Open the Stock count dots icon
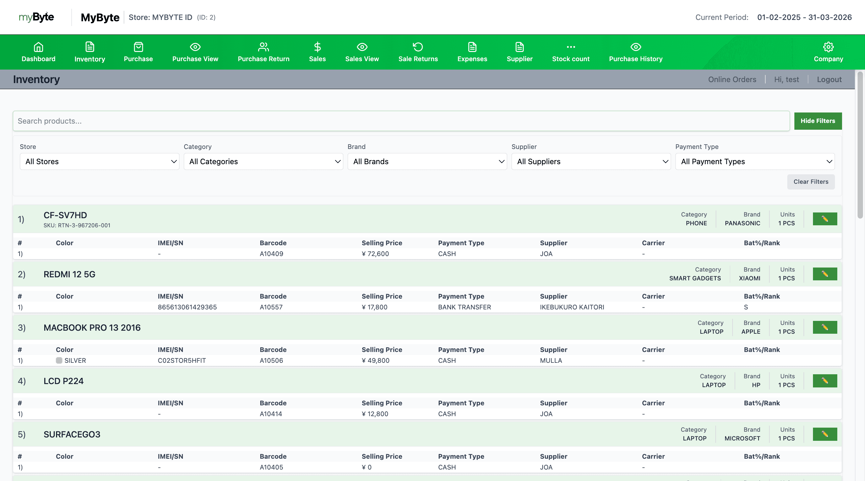865x481 pixels. click(x=571, y=47)
